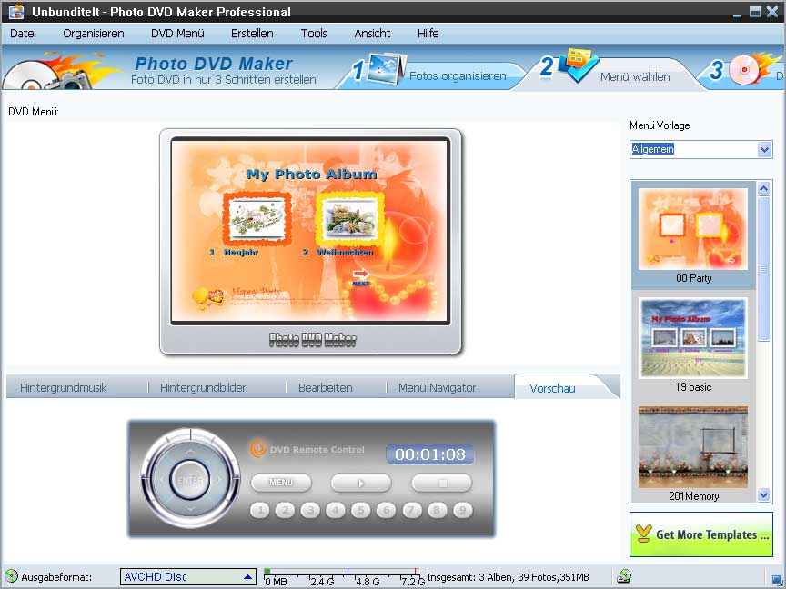Click the NEXT arrow in menu preview
Screen dimensions: 786x589
pyautogui.click(x=361, y=274)
